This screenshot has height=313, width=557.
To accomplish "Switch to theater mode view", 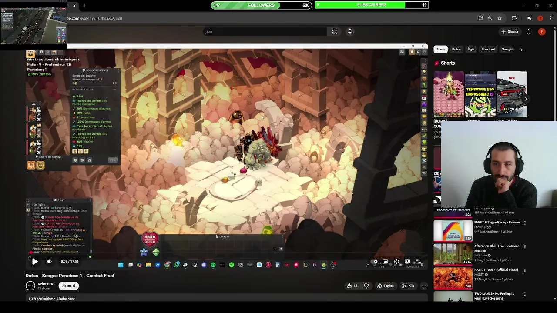I will click(x=407, y=262).
